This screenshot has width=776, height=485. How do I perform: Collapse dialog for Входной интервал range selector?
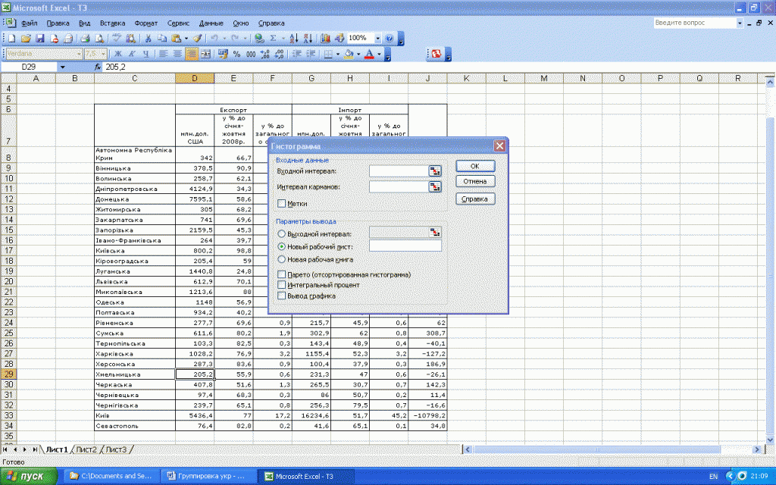click(x=434, y=171)
